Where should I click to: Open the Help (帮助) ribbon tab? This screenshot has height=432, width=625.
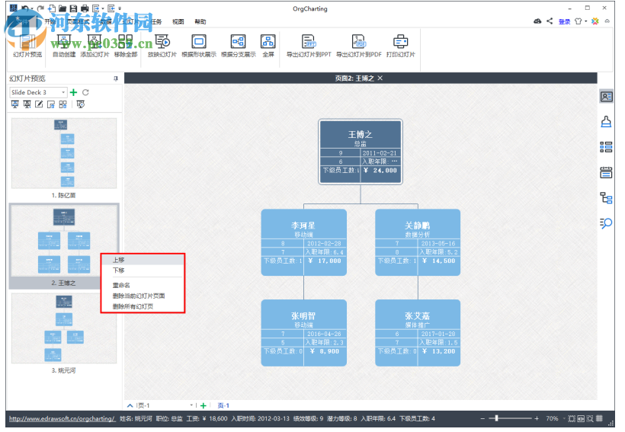click(x=200, y=21)
